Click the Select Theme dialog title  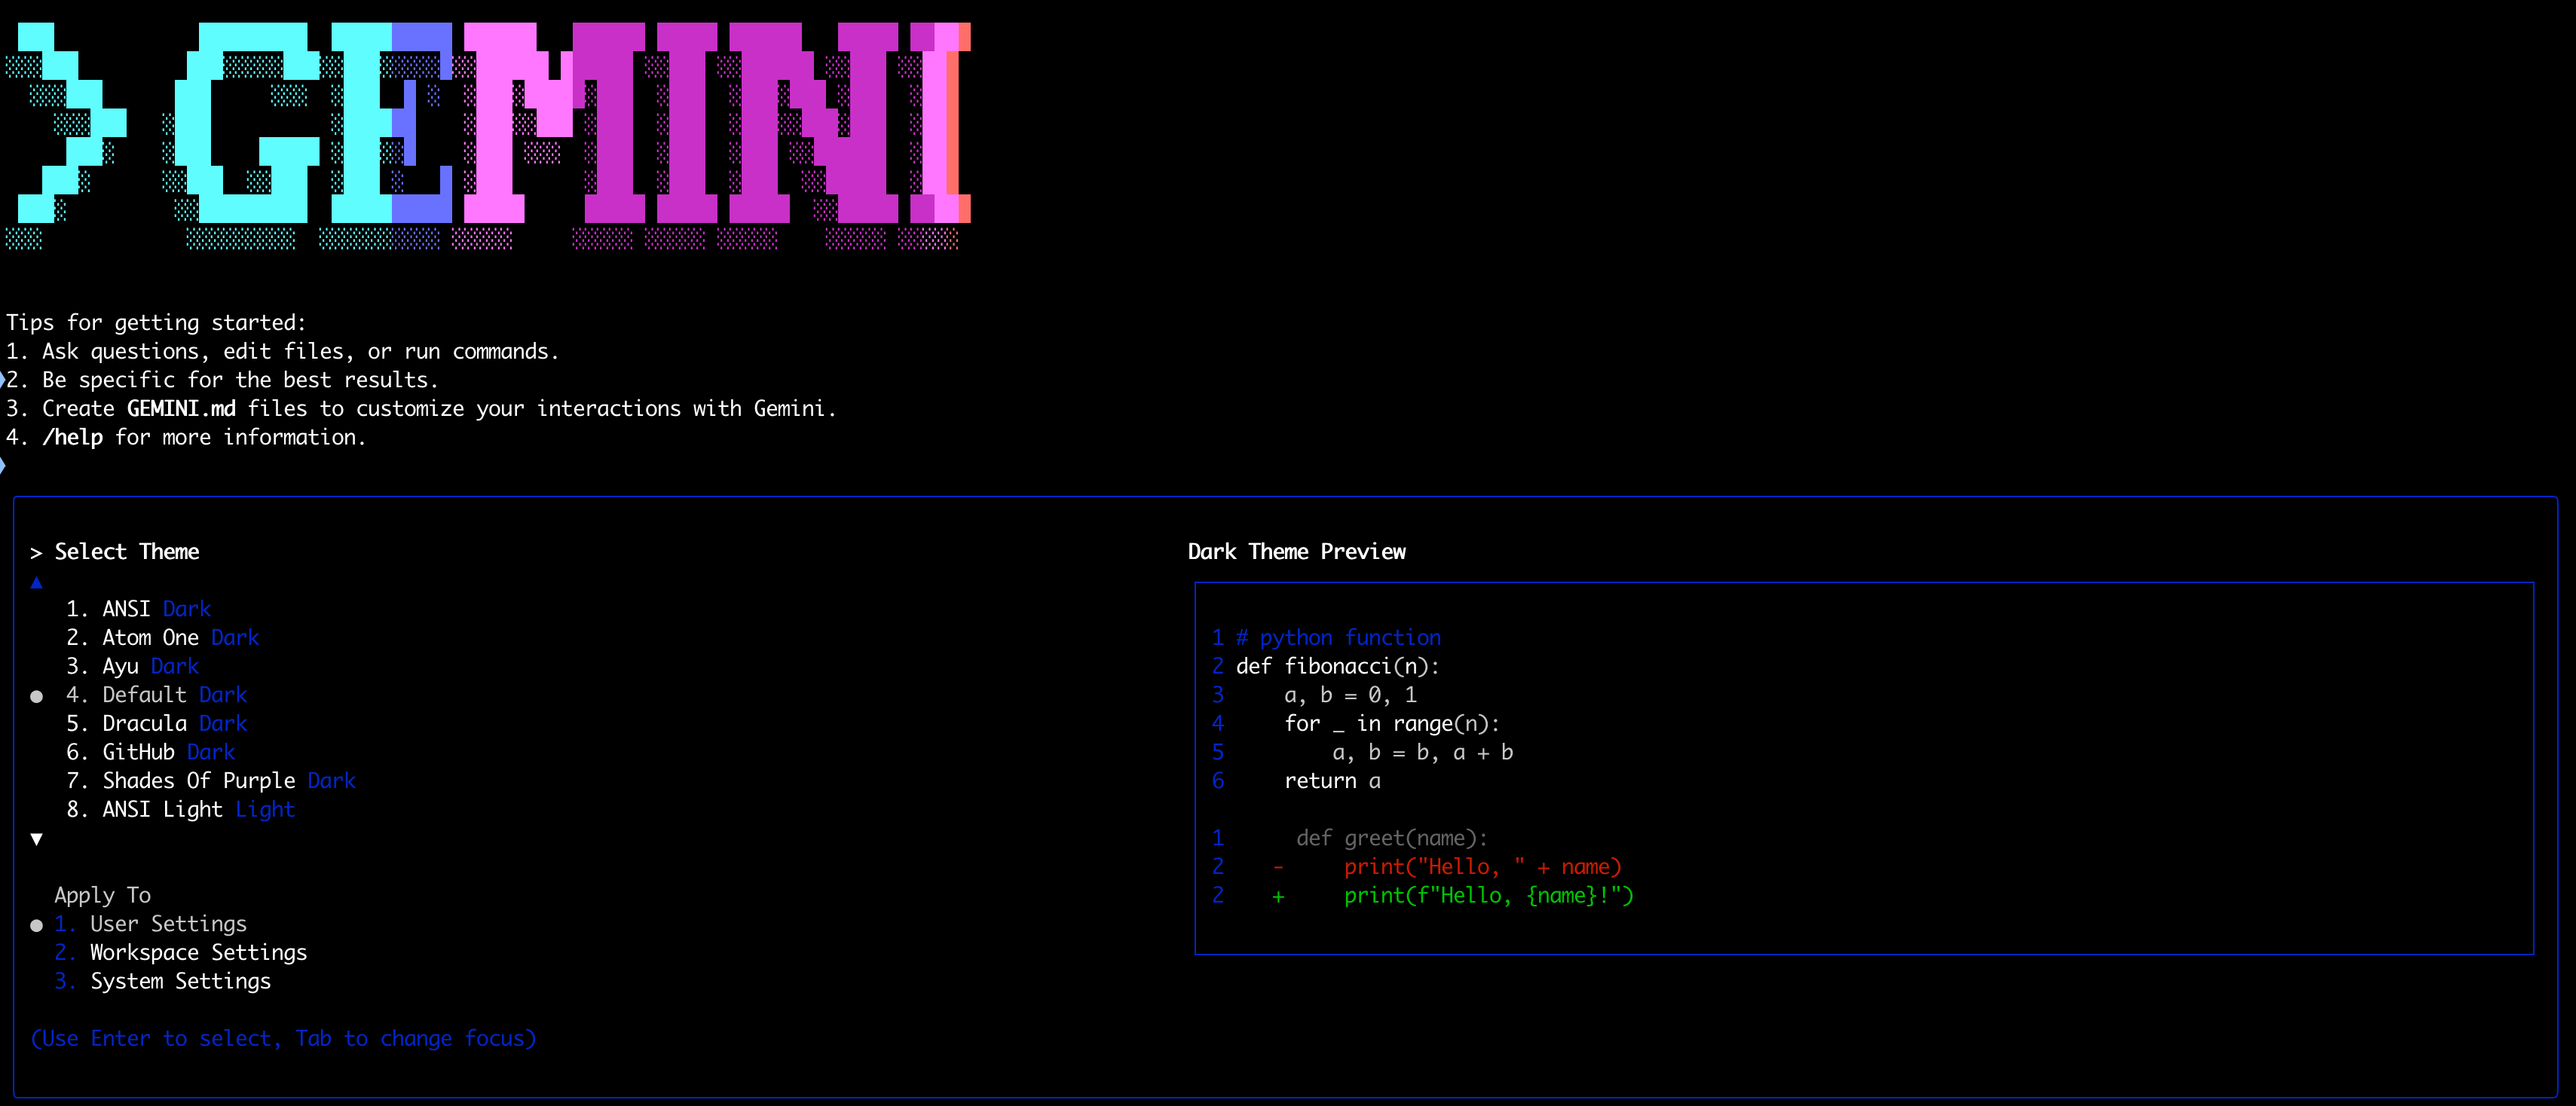[126, 551]
